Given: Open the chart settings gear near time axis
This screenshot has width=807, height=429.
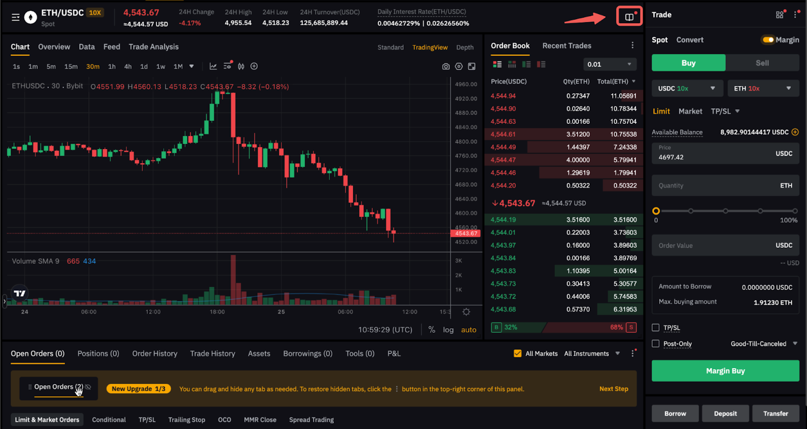Looking at the screenshot, I should (466, 312).
